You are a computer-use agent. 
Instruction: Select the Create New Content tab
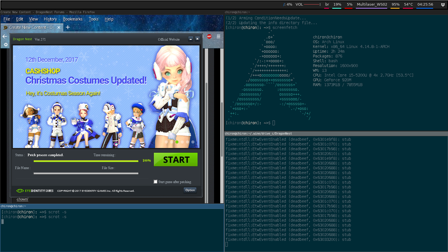pos(32,27)
